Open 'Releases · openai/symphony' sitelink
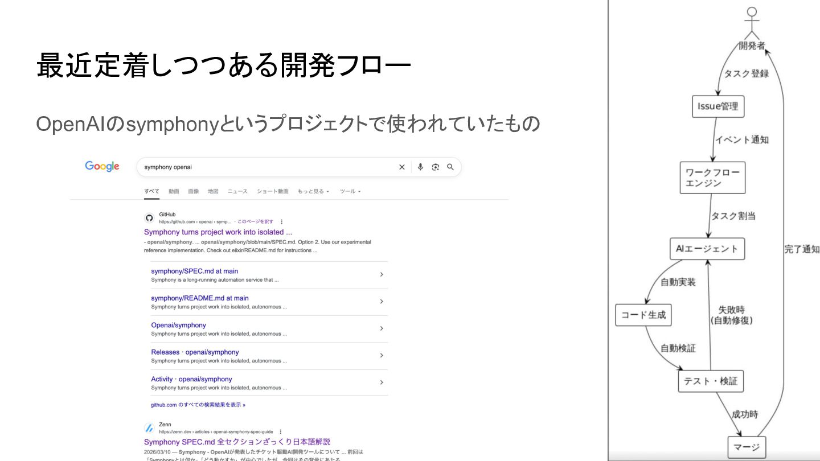 (x=195, y=352)
